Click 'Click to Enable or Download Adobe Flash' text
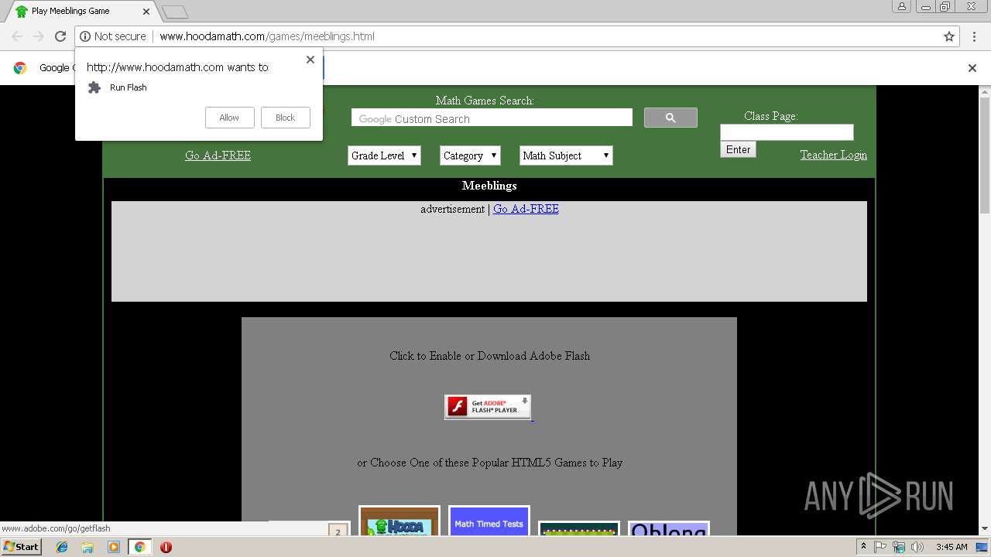The image size is (991, 557). [489, 356]
